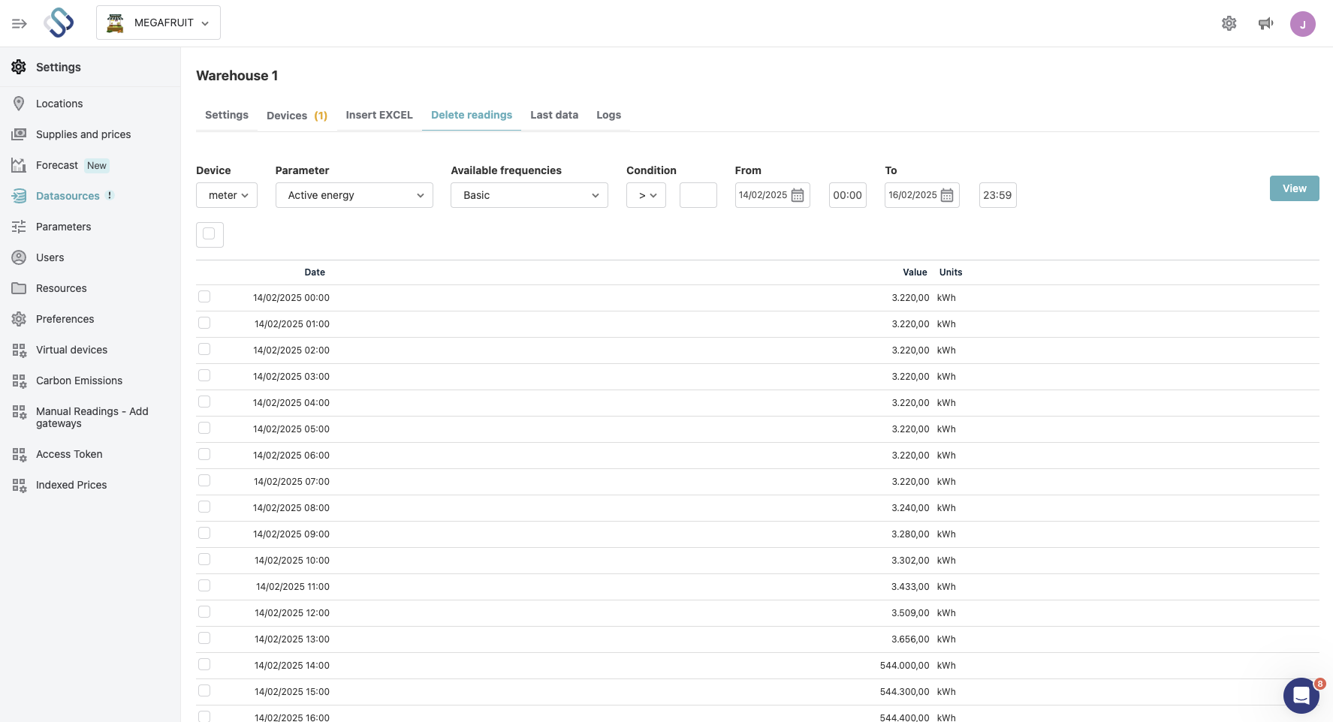The image size is (1333, 722).
Task: Check the 14/02/2025 00:00 reading
Action: [204, 297]
